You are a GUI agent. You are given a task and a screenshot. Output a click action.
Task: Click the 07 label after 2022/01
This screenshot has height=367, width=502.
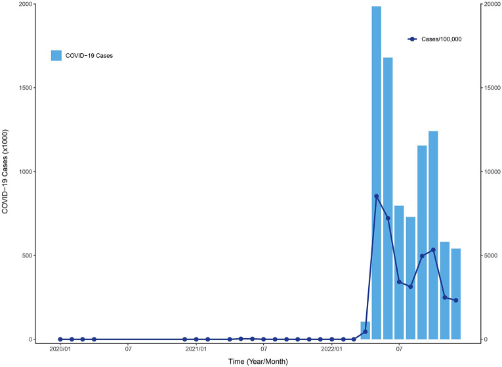pyautogui.click(x=399, y=349)
